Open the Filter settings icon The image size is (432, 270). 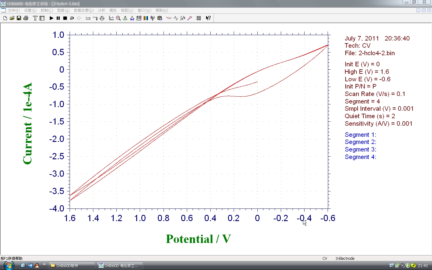(95, 18)
